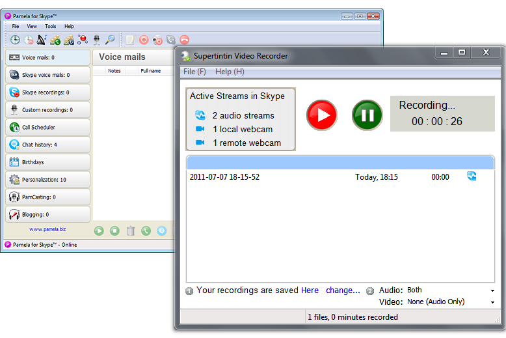Screen dimensions: 506x338
Task: Click the red record play button in Supertintin
Action: (x=322, y=115)
